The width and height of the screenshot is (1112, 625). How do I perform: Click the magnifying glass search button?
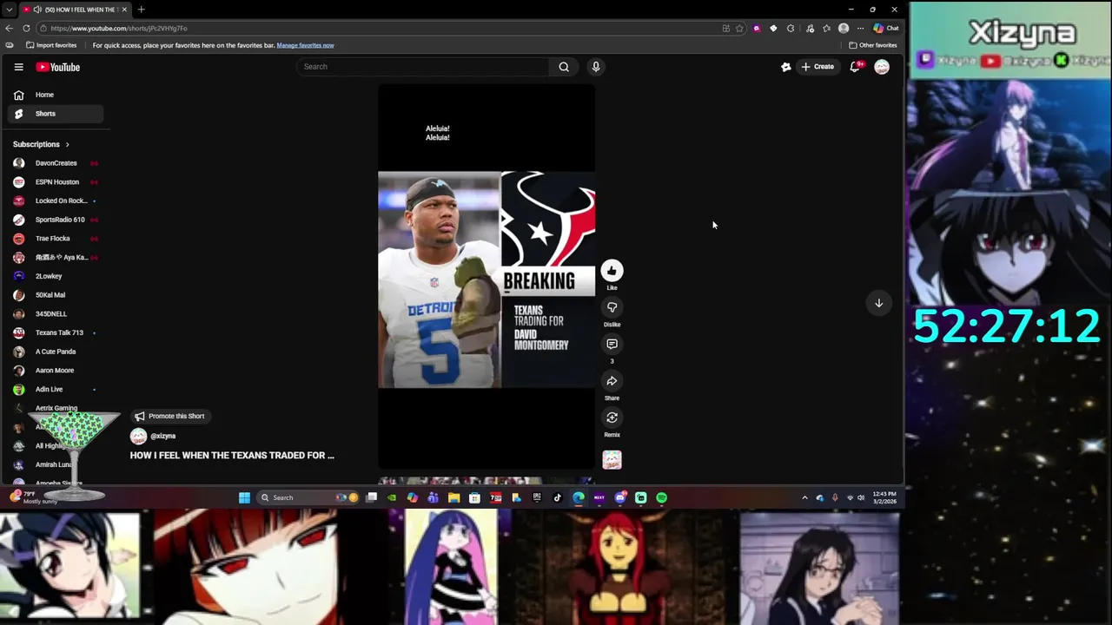(x=564, y=67)
